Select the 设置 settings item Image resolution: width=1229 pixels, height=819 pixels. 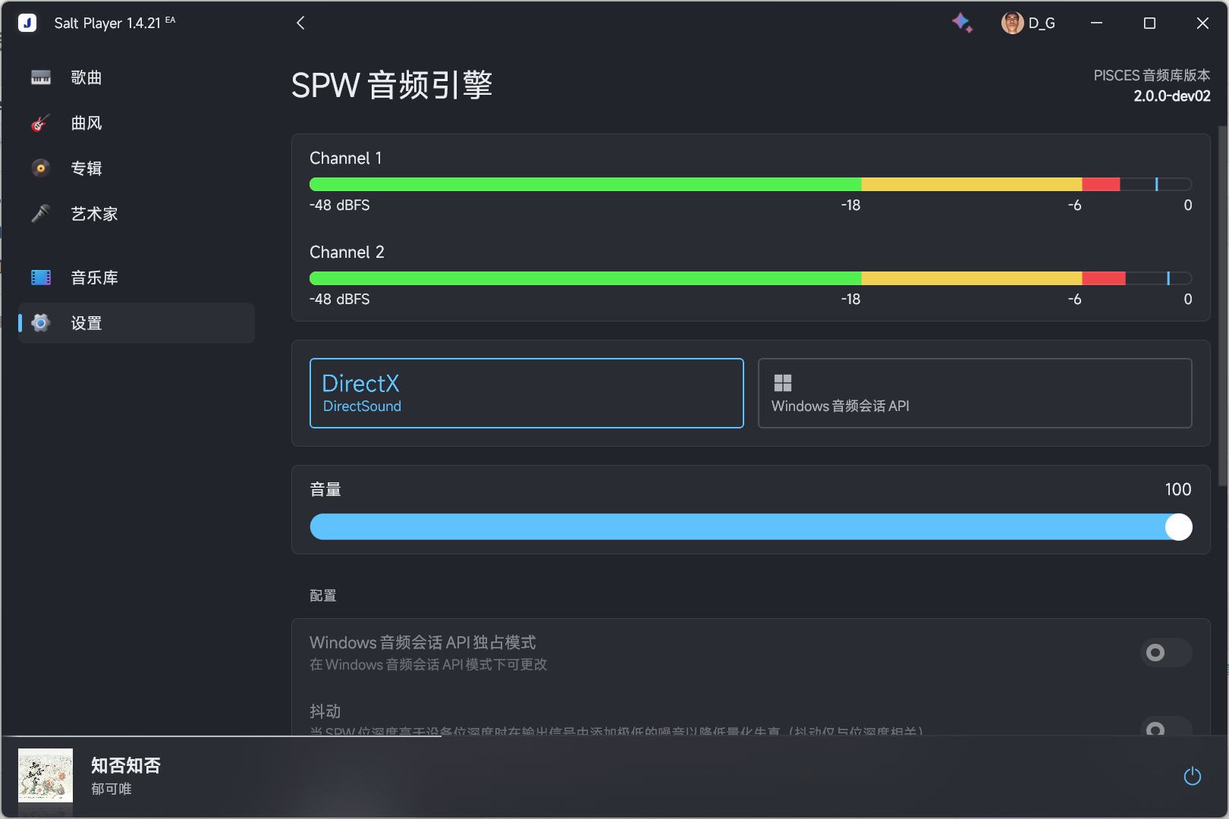[x=137, y=323]
